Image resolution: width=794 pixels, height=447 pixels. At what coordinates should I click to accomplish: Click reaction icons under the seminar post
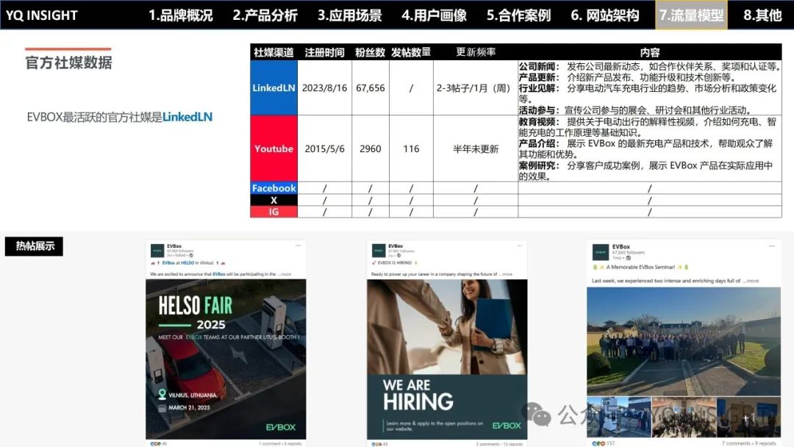pyautogui.click(x=598, y=443)
